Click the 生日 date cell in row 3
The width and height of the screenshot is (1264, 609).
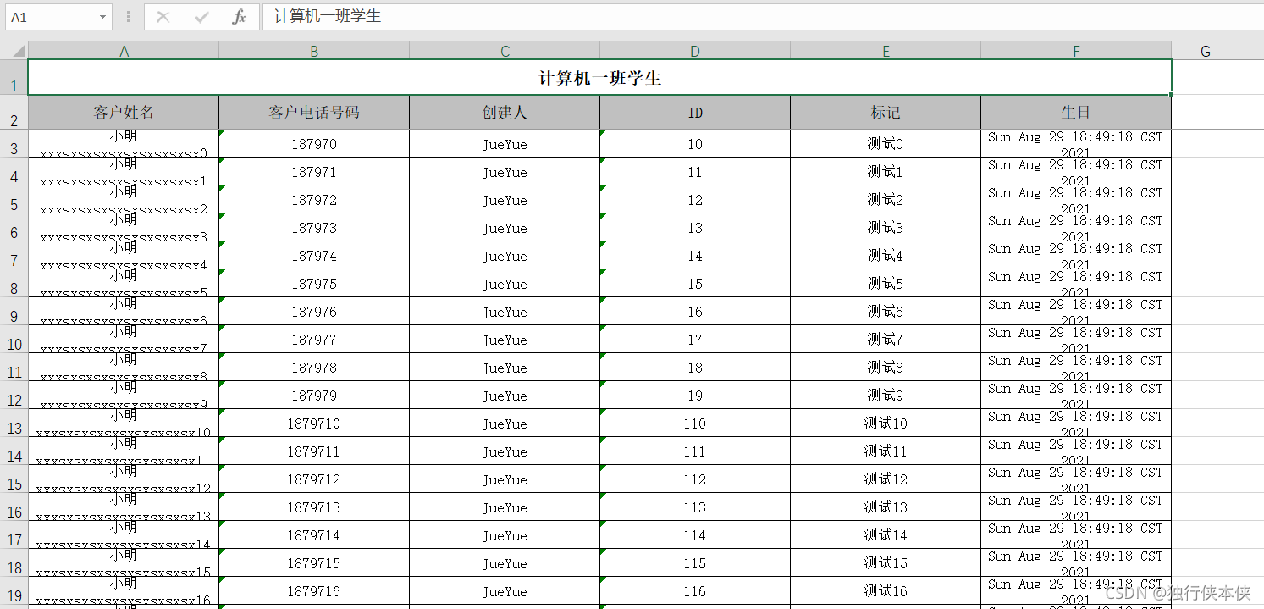tap(1076, 143)
